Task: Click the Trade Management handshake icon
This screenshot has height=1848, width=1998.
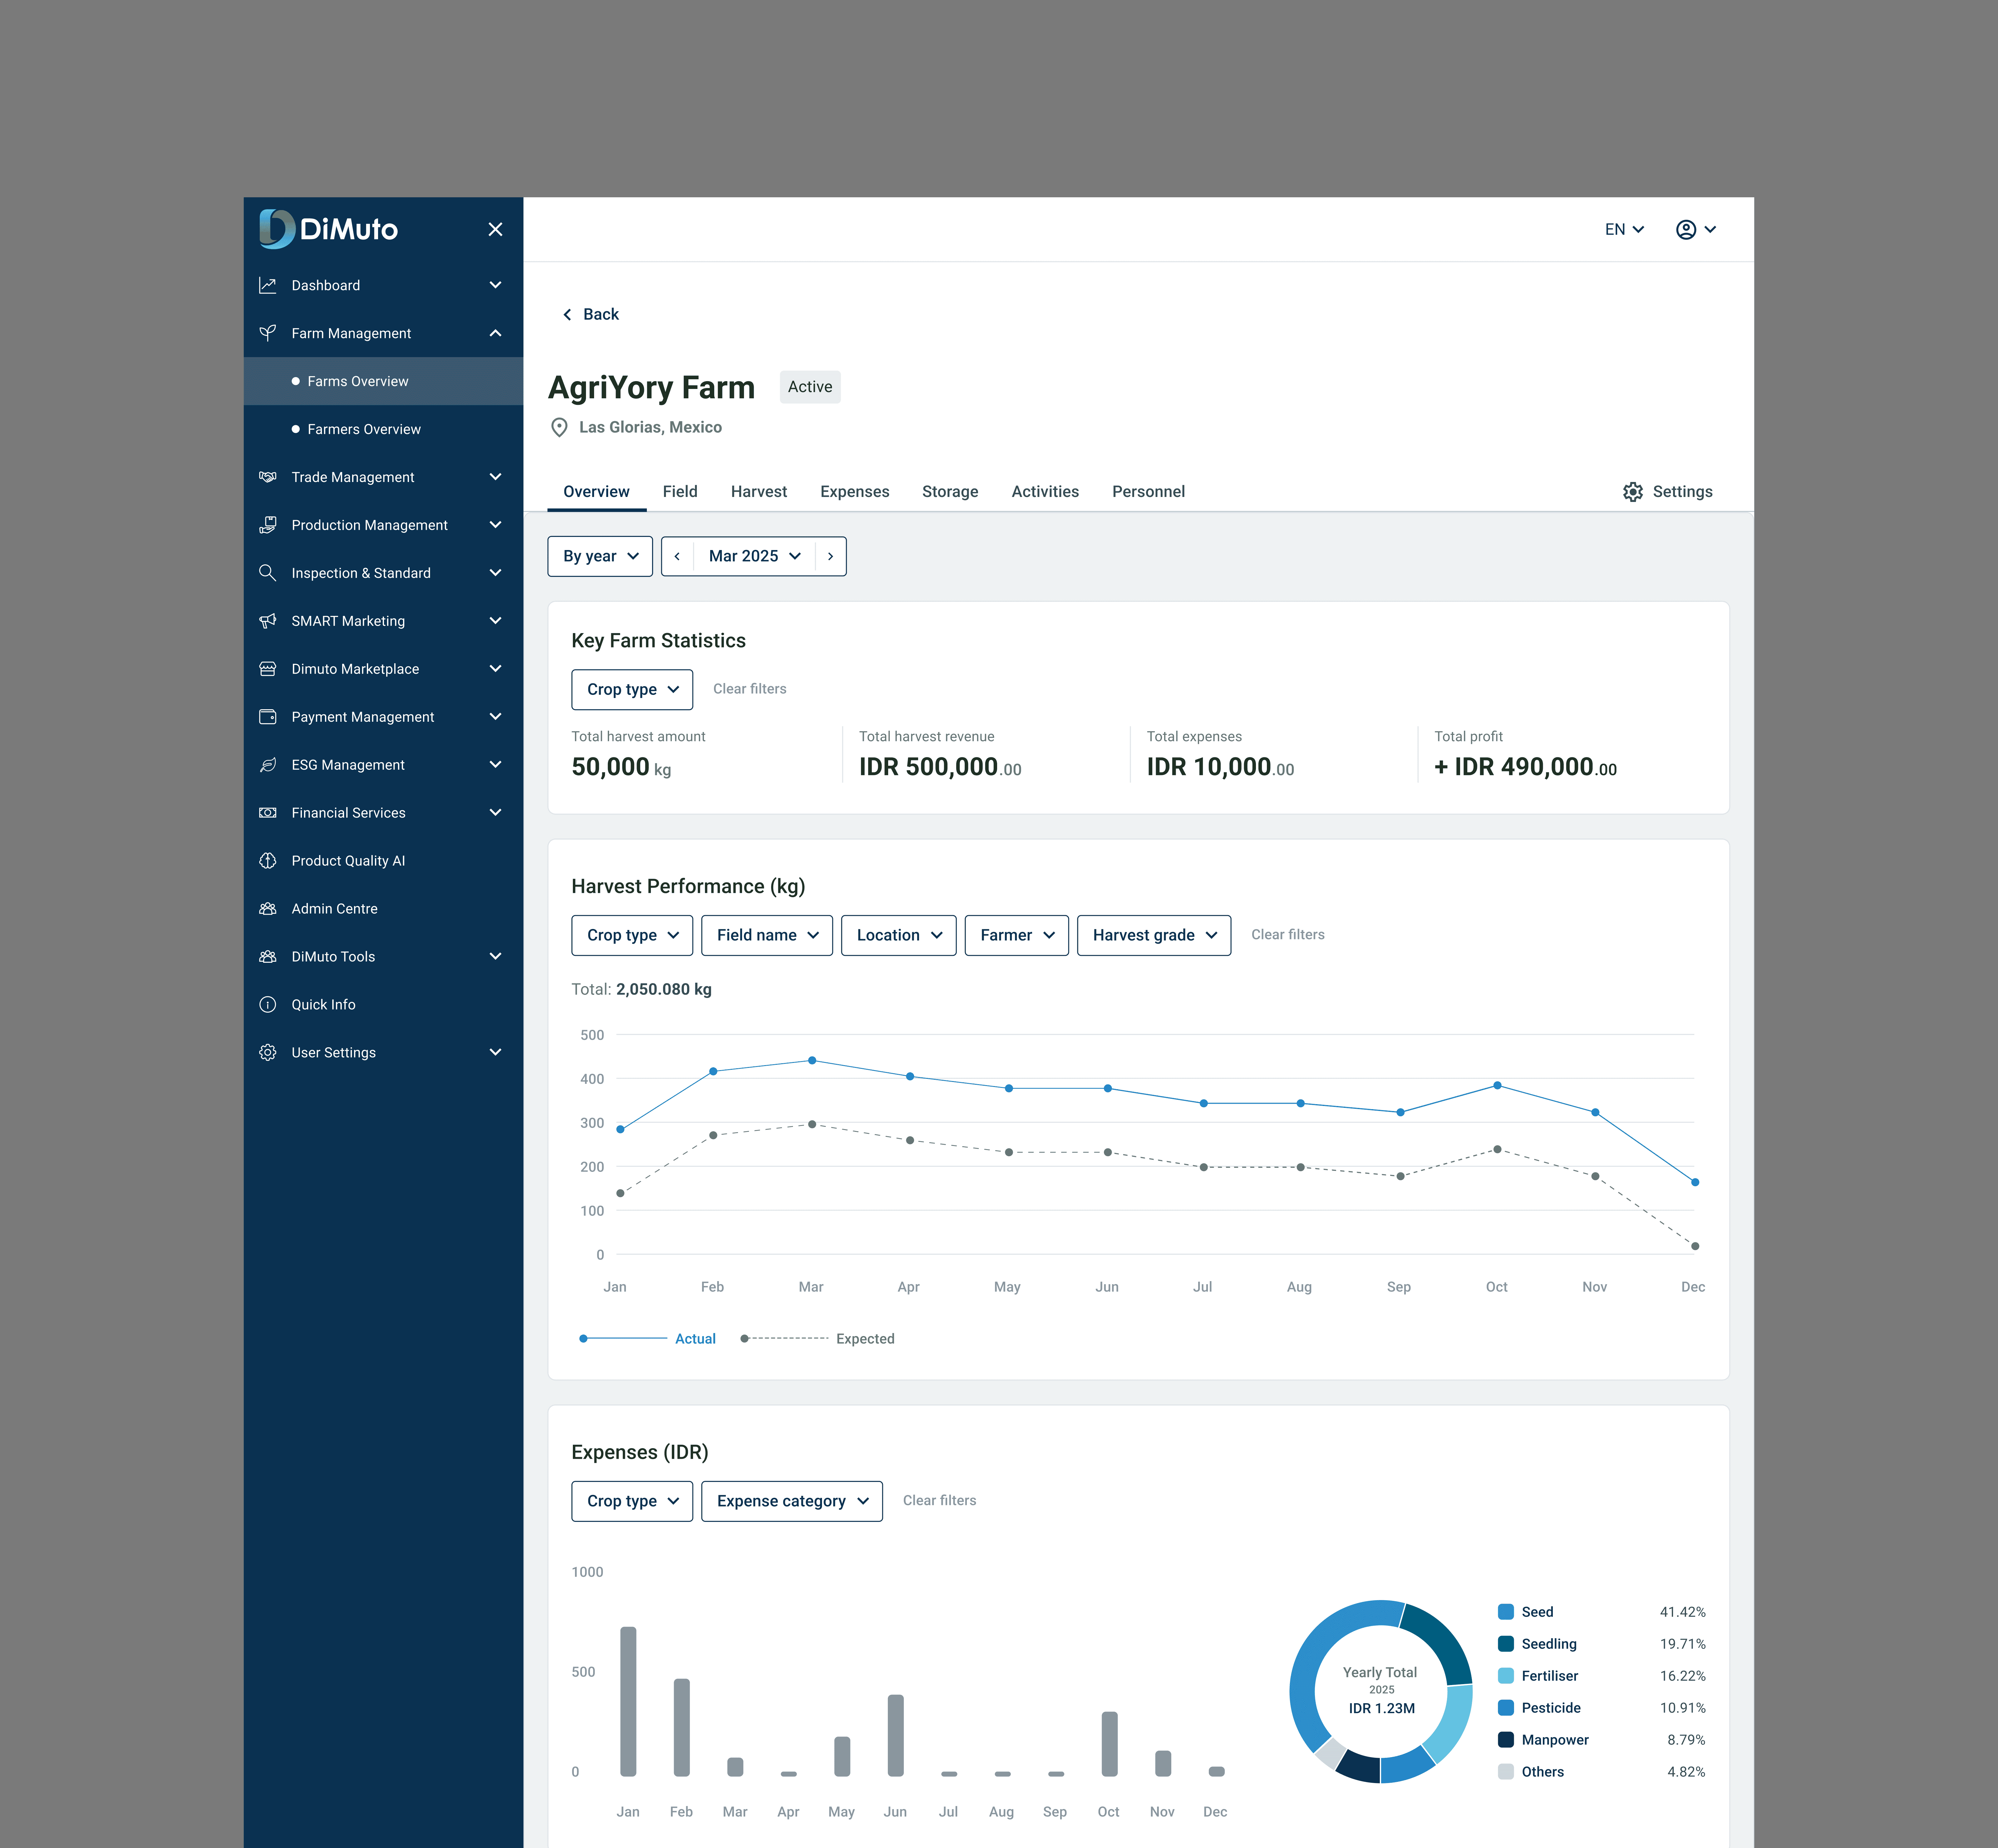Action: (267, 477)
